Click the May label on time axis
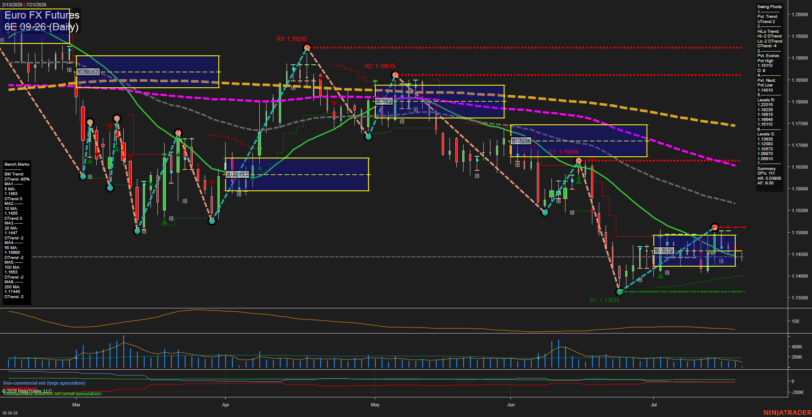Viewport: 812px width, 417px height. [x=375, y=405]
